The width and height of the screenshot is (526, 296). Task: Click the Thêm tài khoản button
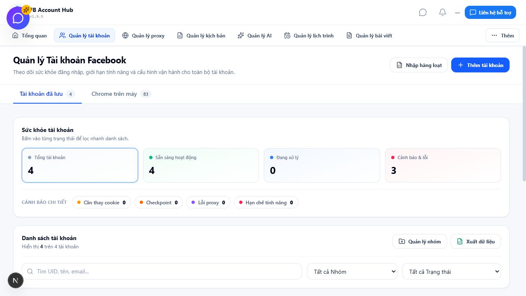(x=480, y=65)
